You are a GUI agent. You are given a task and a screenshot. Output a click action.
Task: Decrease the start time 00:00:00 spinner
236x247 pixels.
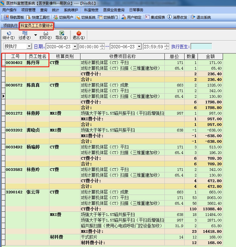coord(102,48)
